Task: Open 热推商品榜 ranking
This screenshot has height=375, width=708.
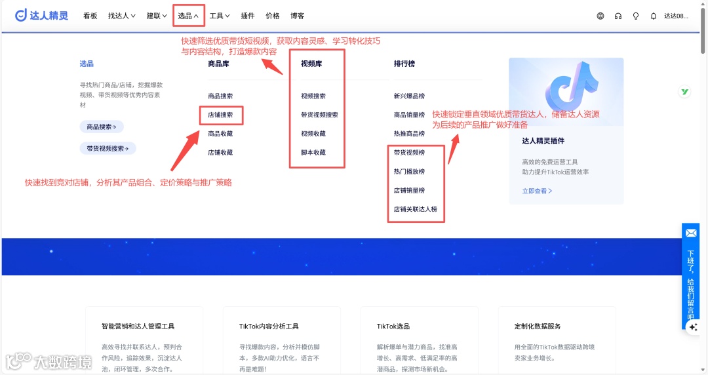Action: tap(409, 134)
